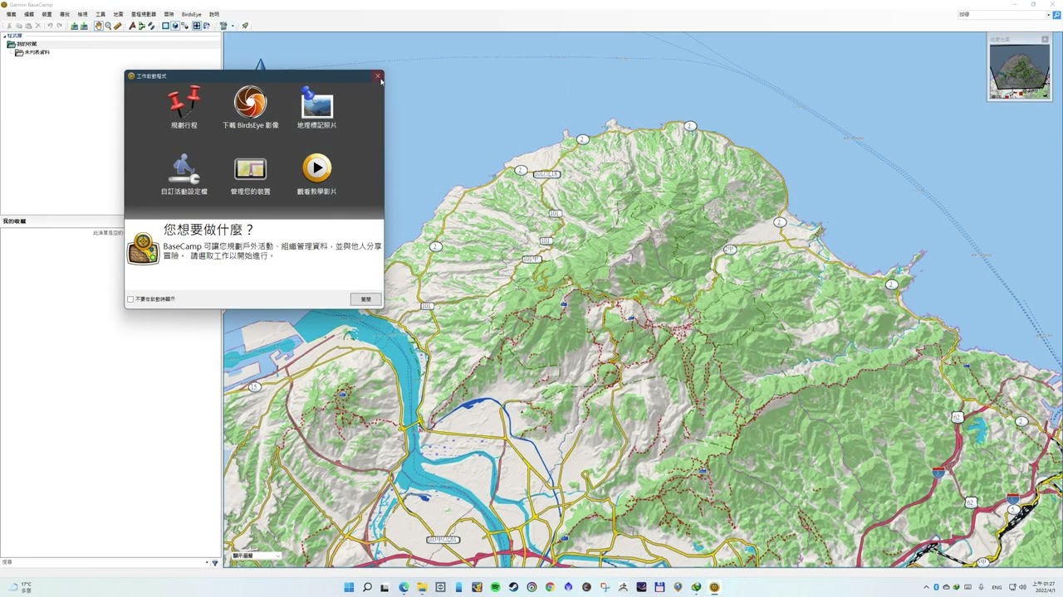Viewport: 1063px width, 597px height.
Task: Open the 規劃行程 trip planner
Action: (x=184, y=107)
